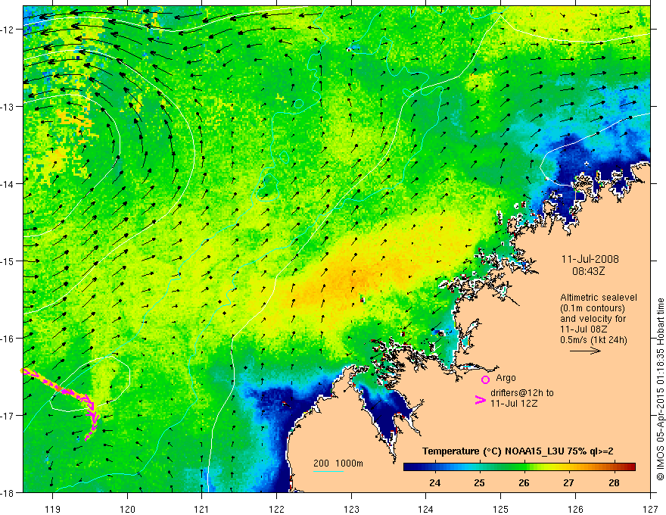Click latitude axis label -15
Image resolution: width=666 pixels, height=515 pixels.
(x=8, y=261)
